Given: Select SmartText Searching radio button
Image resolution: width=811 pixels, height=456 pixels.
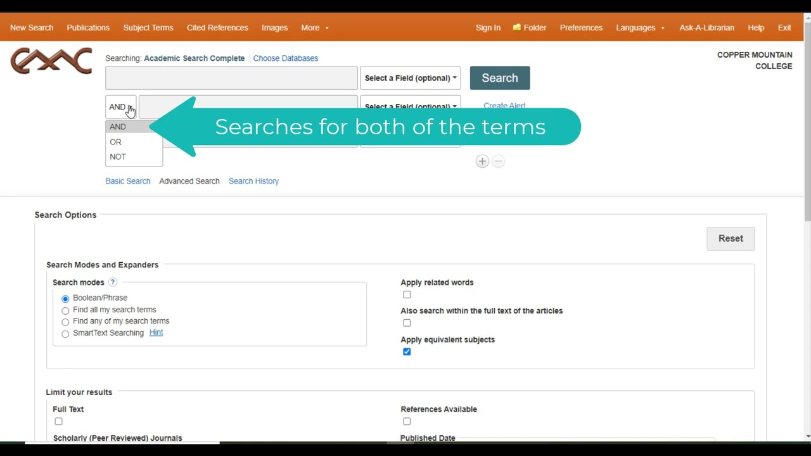Looking at the screenshot, I should (x=65, y=334).
